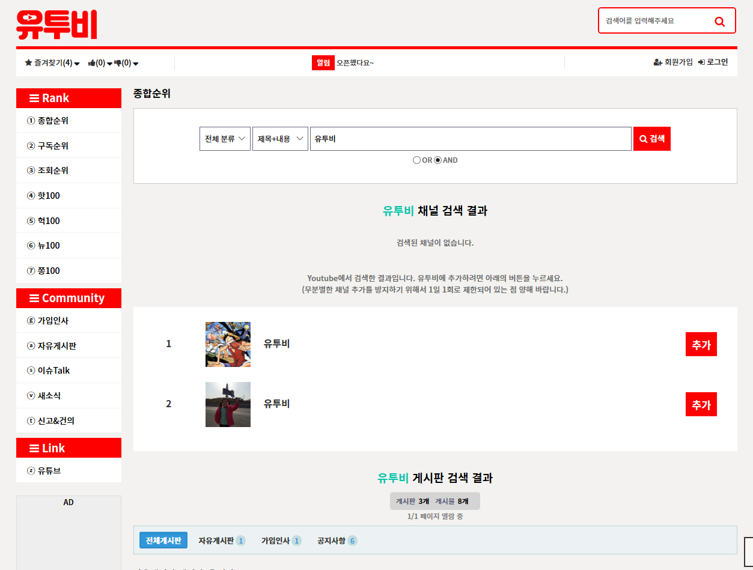Click the 유투비 site logo
Screen dimensions: 753x570
pyautogui.click(x=56, y=25)
